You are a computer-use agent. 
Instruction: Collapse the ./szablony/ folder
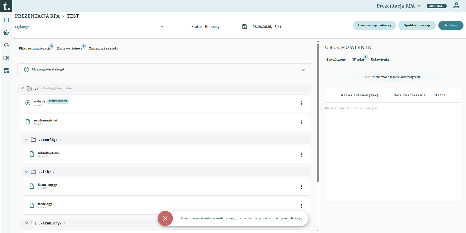click(x=26, y=223)
